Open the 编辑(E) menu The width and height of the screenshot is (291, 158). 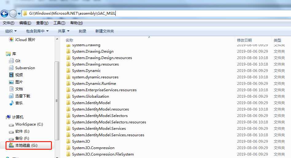(25, 23)
